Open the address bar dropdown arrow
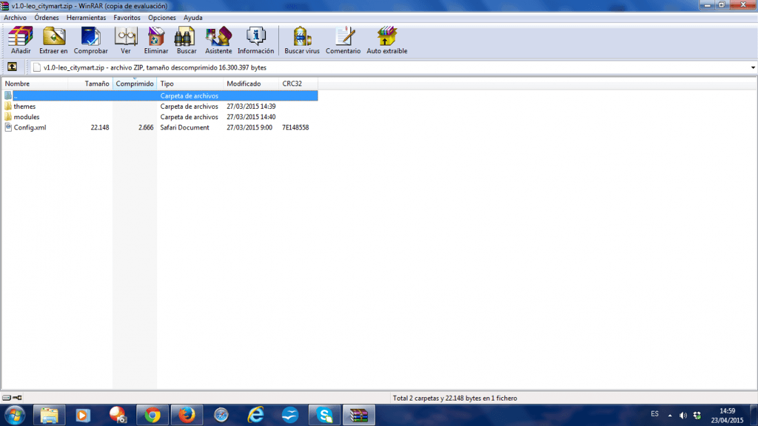Image resolution: width=758 pixels, height=426 pixels. pos(752,68)
